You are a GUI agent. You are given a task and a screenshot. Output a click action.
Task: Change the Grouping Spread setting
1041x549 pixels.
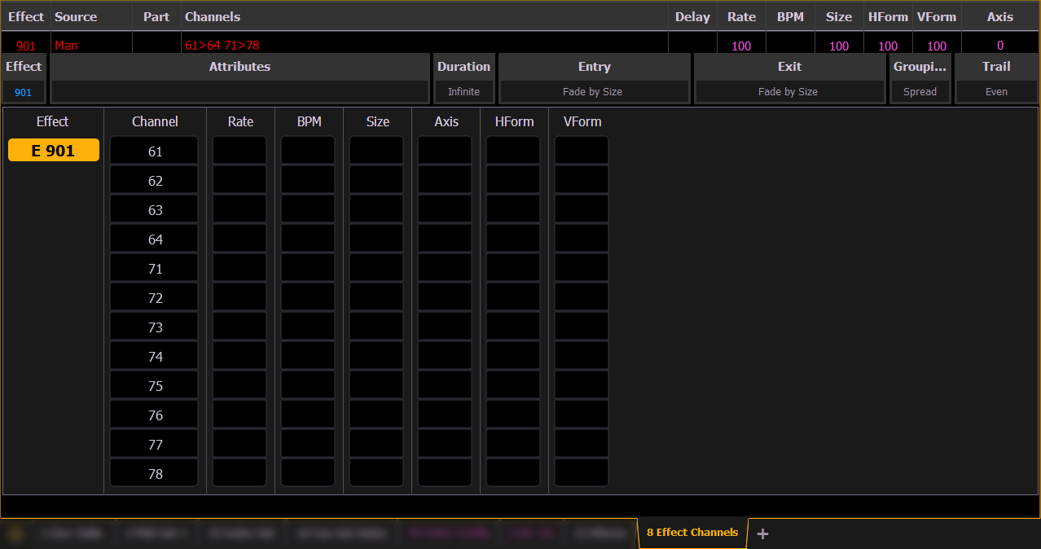coord(920,92)
